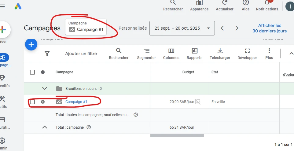Open the Rapports reports icon
Viewport: 294px width, 151px height.
click(x=194, y=51)
